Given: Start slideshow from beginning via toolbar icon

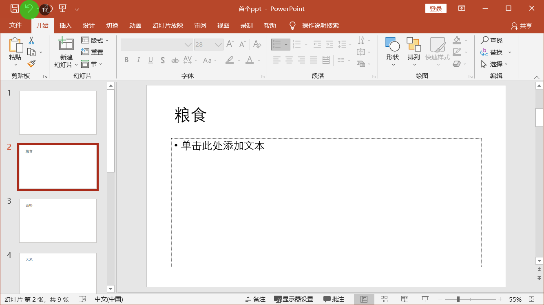Looking at the screenshot, I should pos(62,9).
